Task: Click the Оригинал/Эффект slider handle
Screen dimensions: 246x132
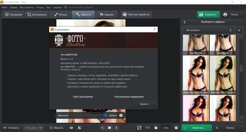Action: click(105, 115)
